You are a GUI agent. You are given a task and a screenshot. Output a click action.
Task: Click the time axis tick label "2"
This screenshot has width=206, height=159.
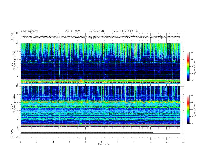pos(53,142)
